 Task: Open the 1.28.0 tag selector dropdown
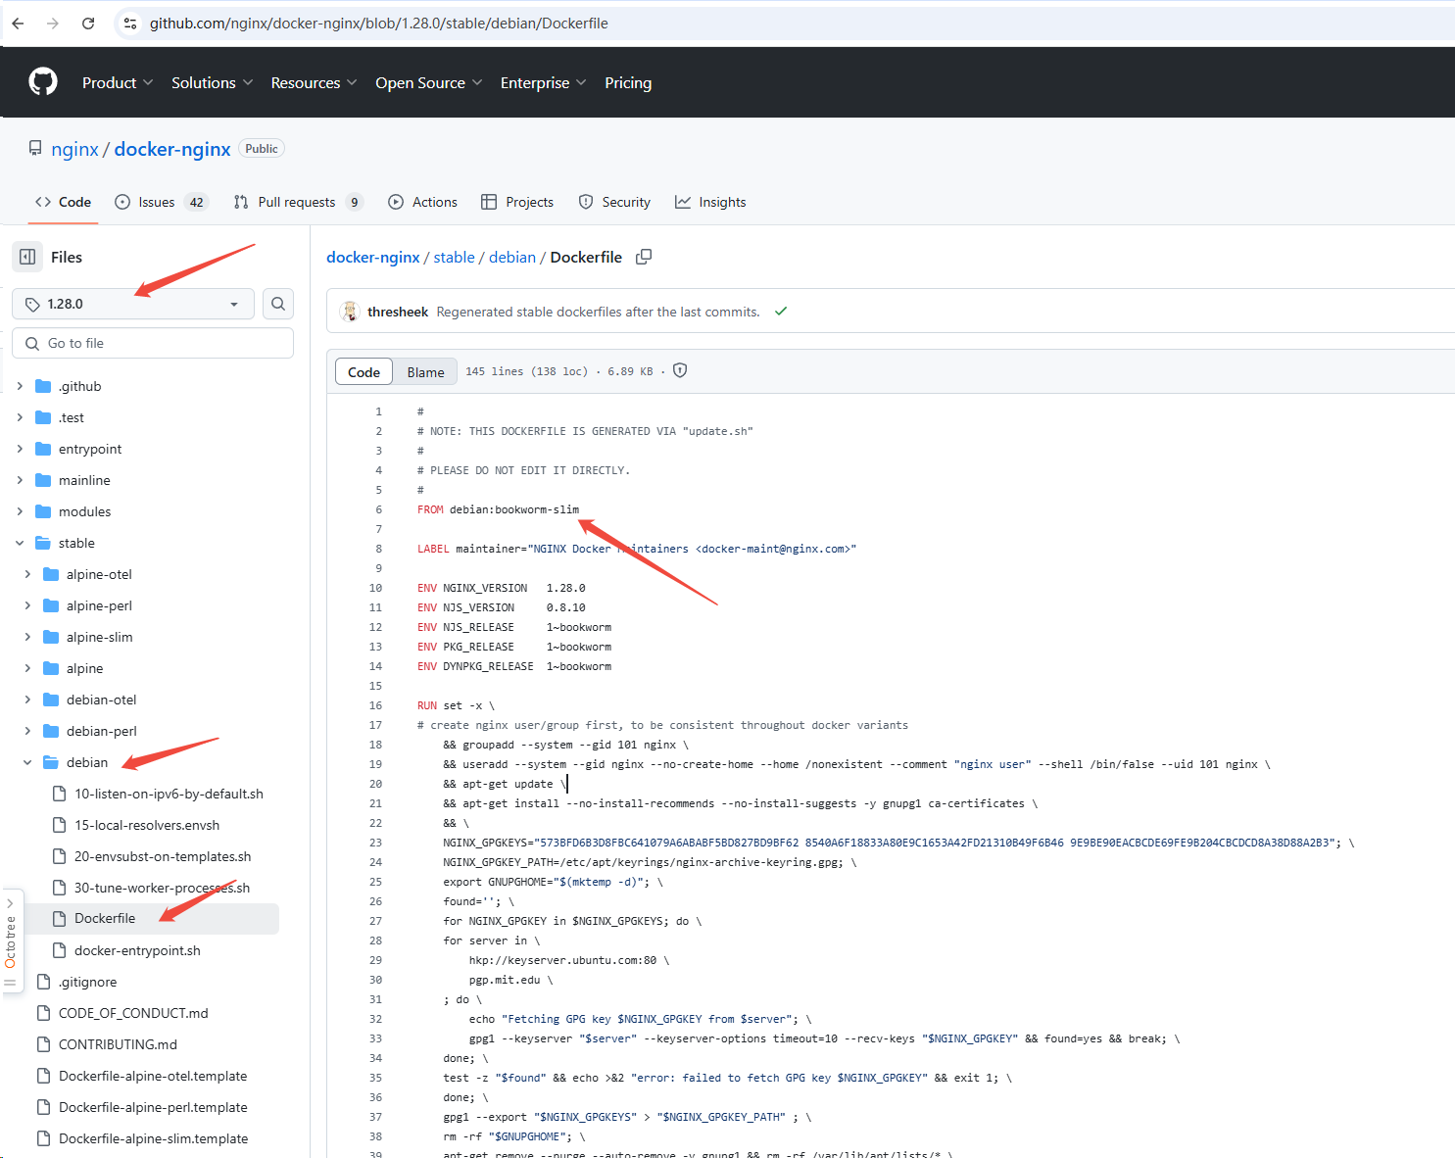point(133,304)
